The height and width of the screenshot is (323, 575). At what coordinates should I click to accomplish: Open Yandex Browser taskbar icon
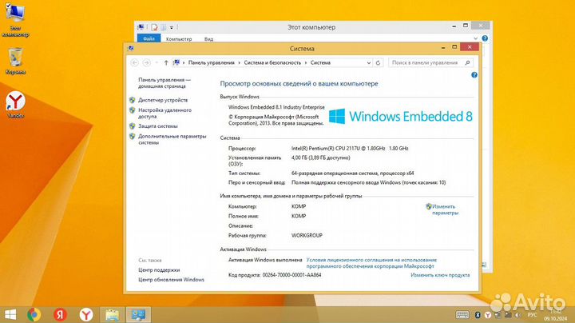coord(86,314)
